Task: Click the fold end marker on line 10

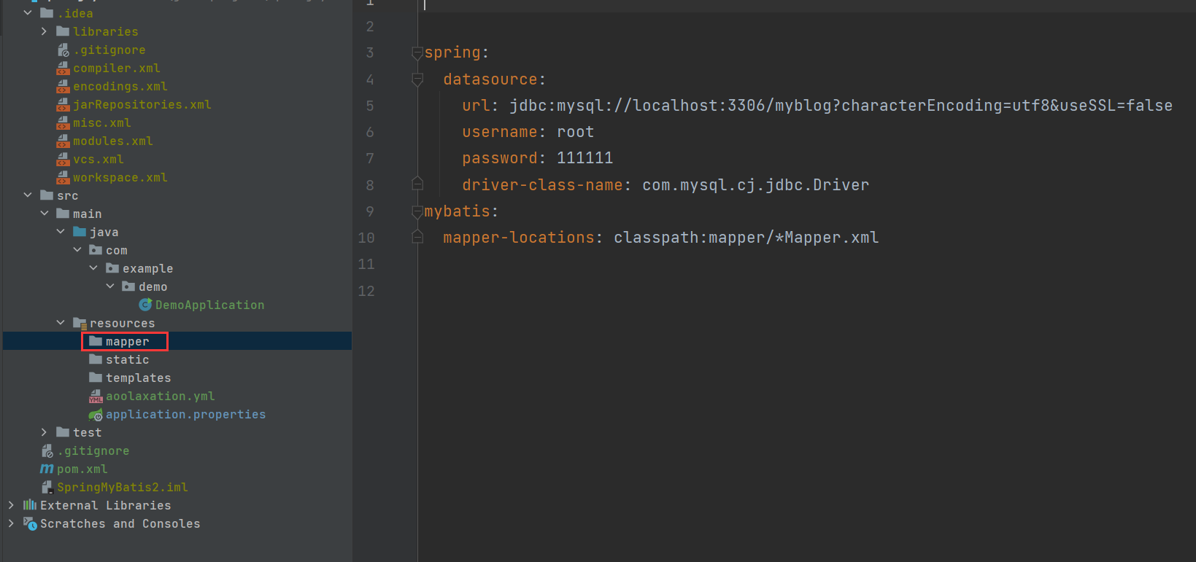Action: (417, 236)
